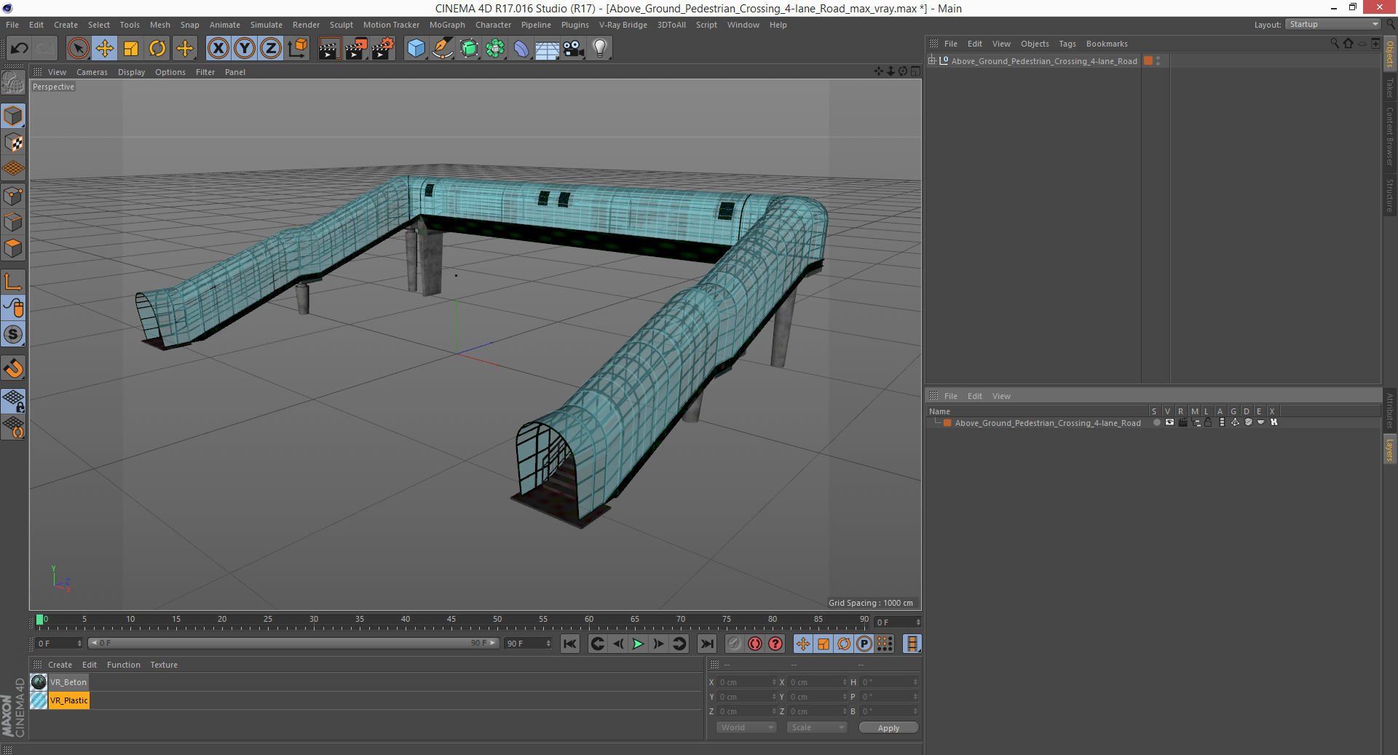Toggle position keyframe recording

pos(802,644)
